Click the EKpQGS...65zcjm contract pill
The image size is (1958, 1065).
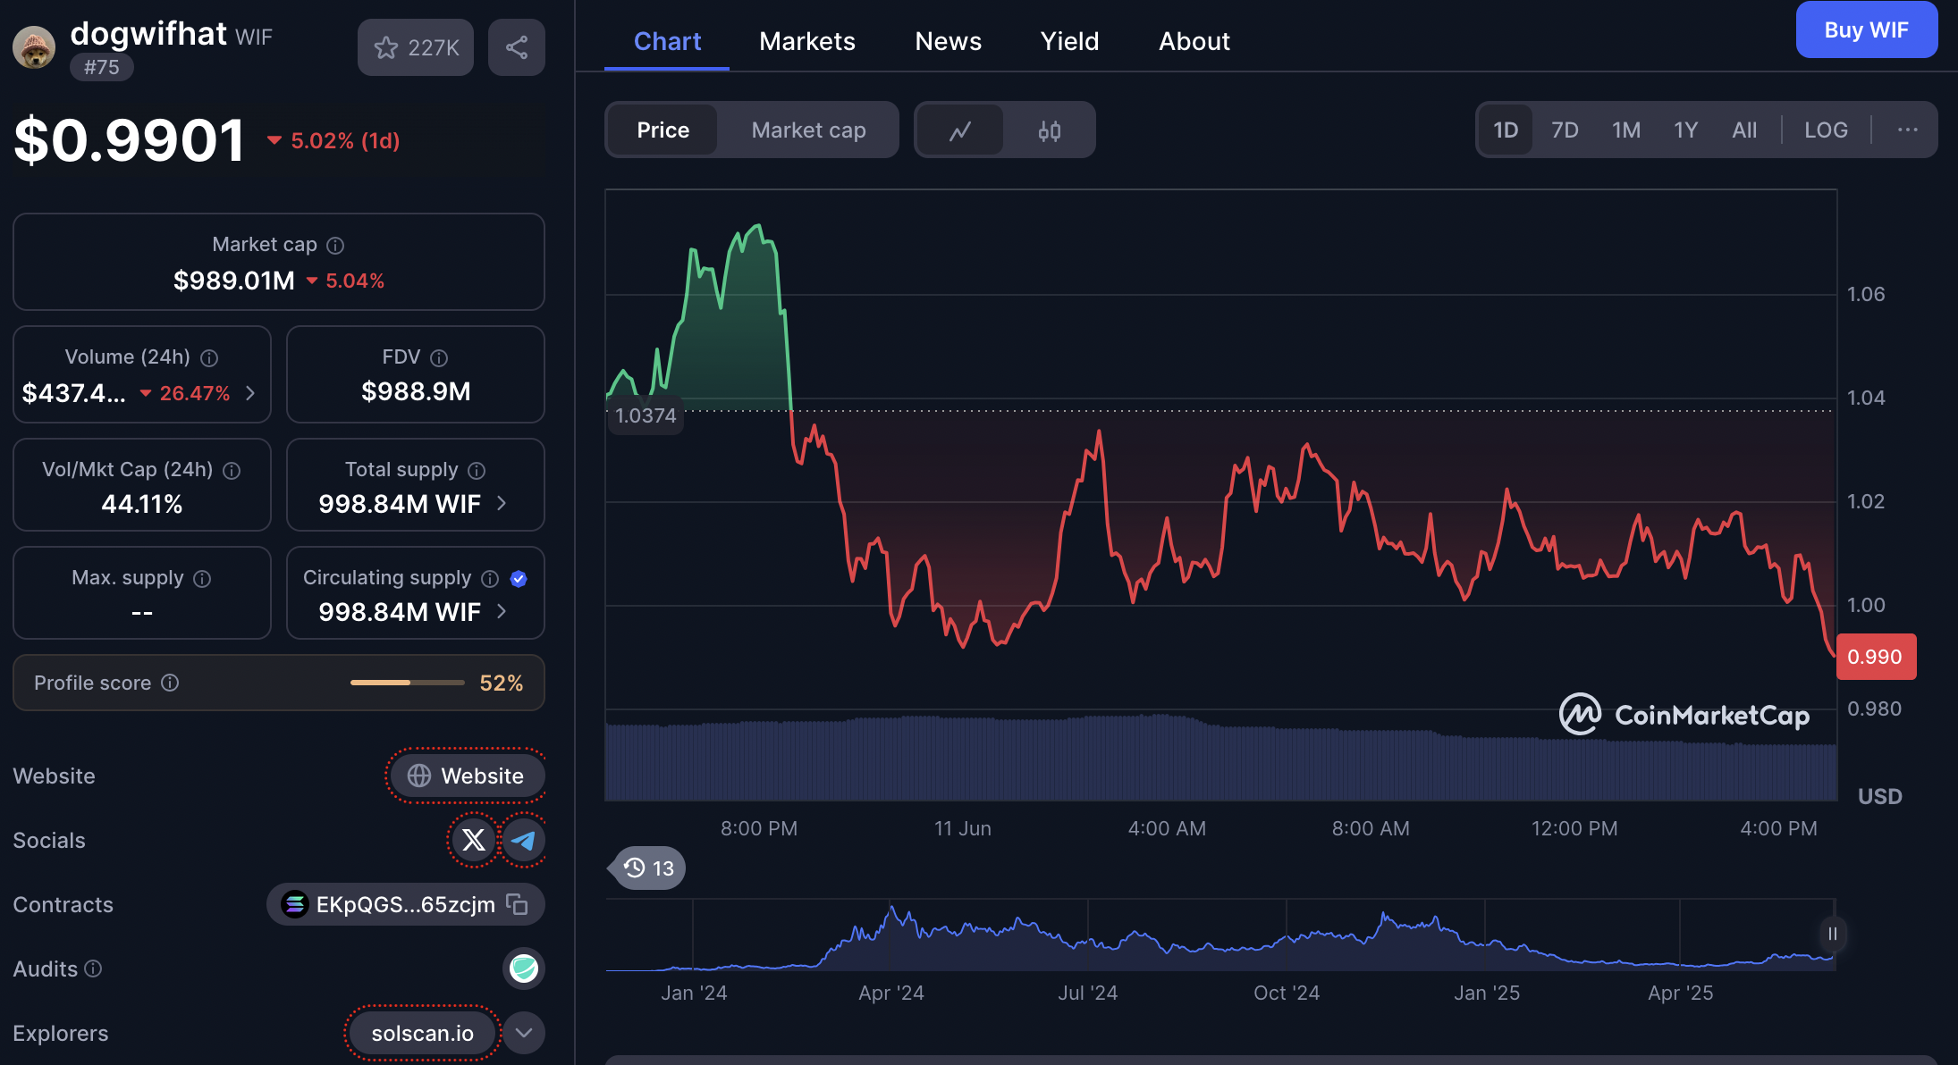click(406, 904)
